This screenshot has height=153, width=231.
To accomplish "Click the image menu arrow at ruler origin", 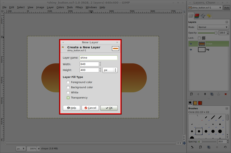I will (x=2, y=11).
